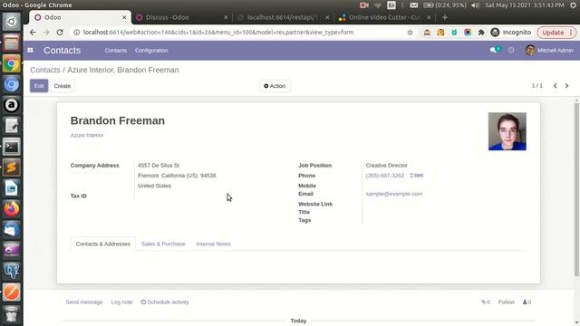The image size is (580, 326).
Task: Open the Mitchell Admin user menu
Action: click(x=549, y=51)
